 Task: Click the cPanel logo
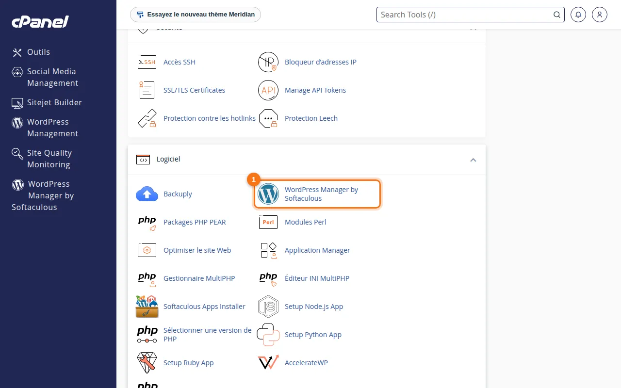coord(40,22)
